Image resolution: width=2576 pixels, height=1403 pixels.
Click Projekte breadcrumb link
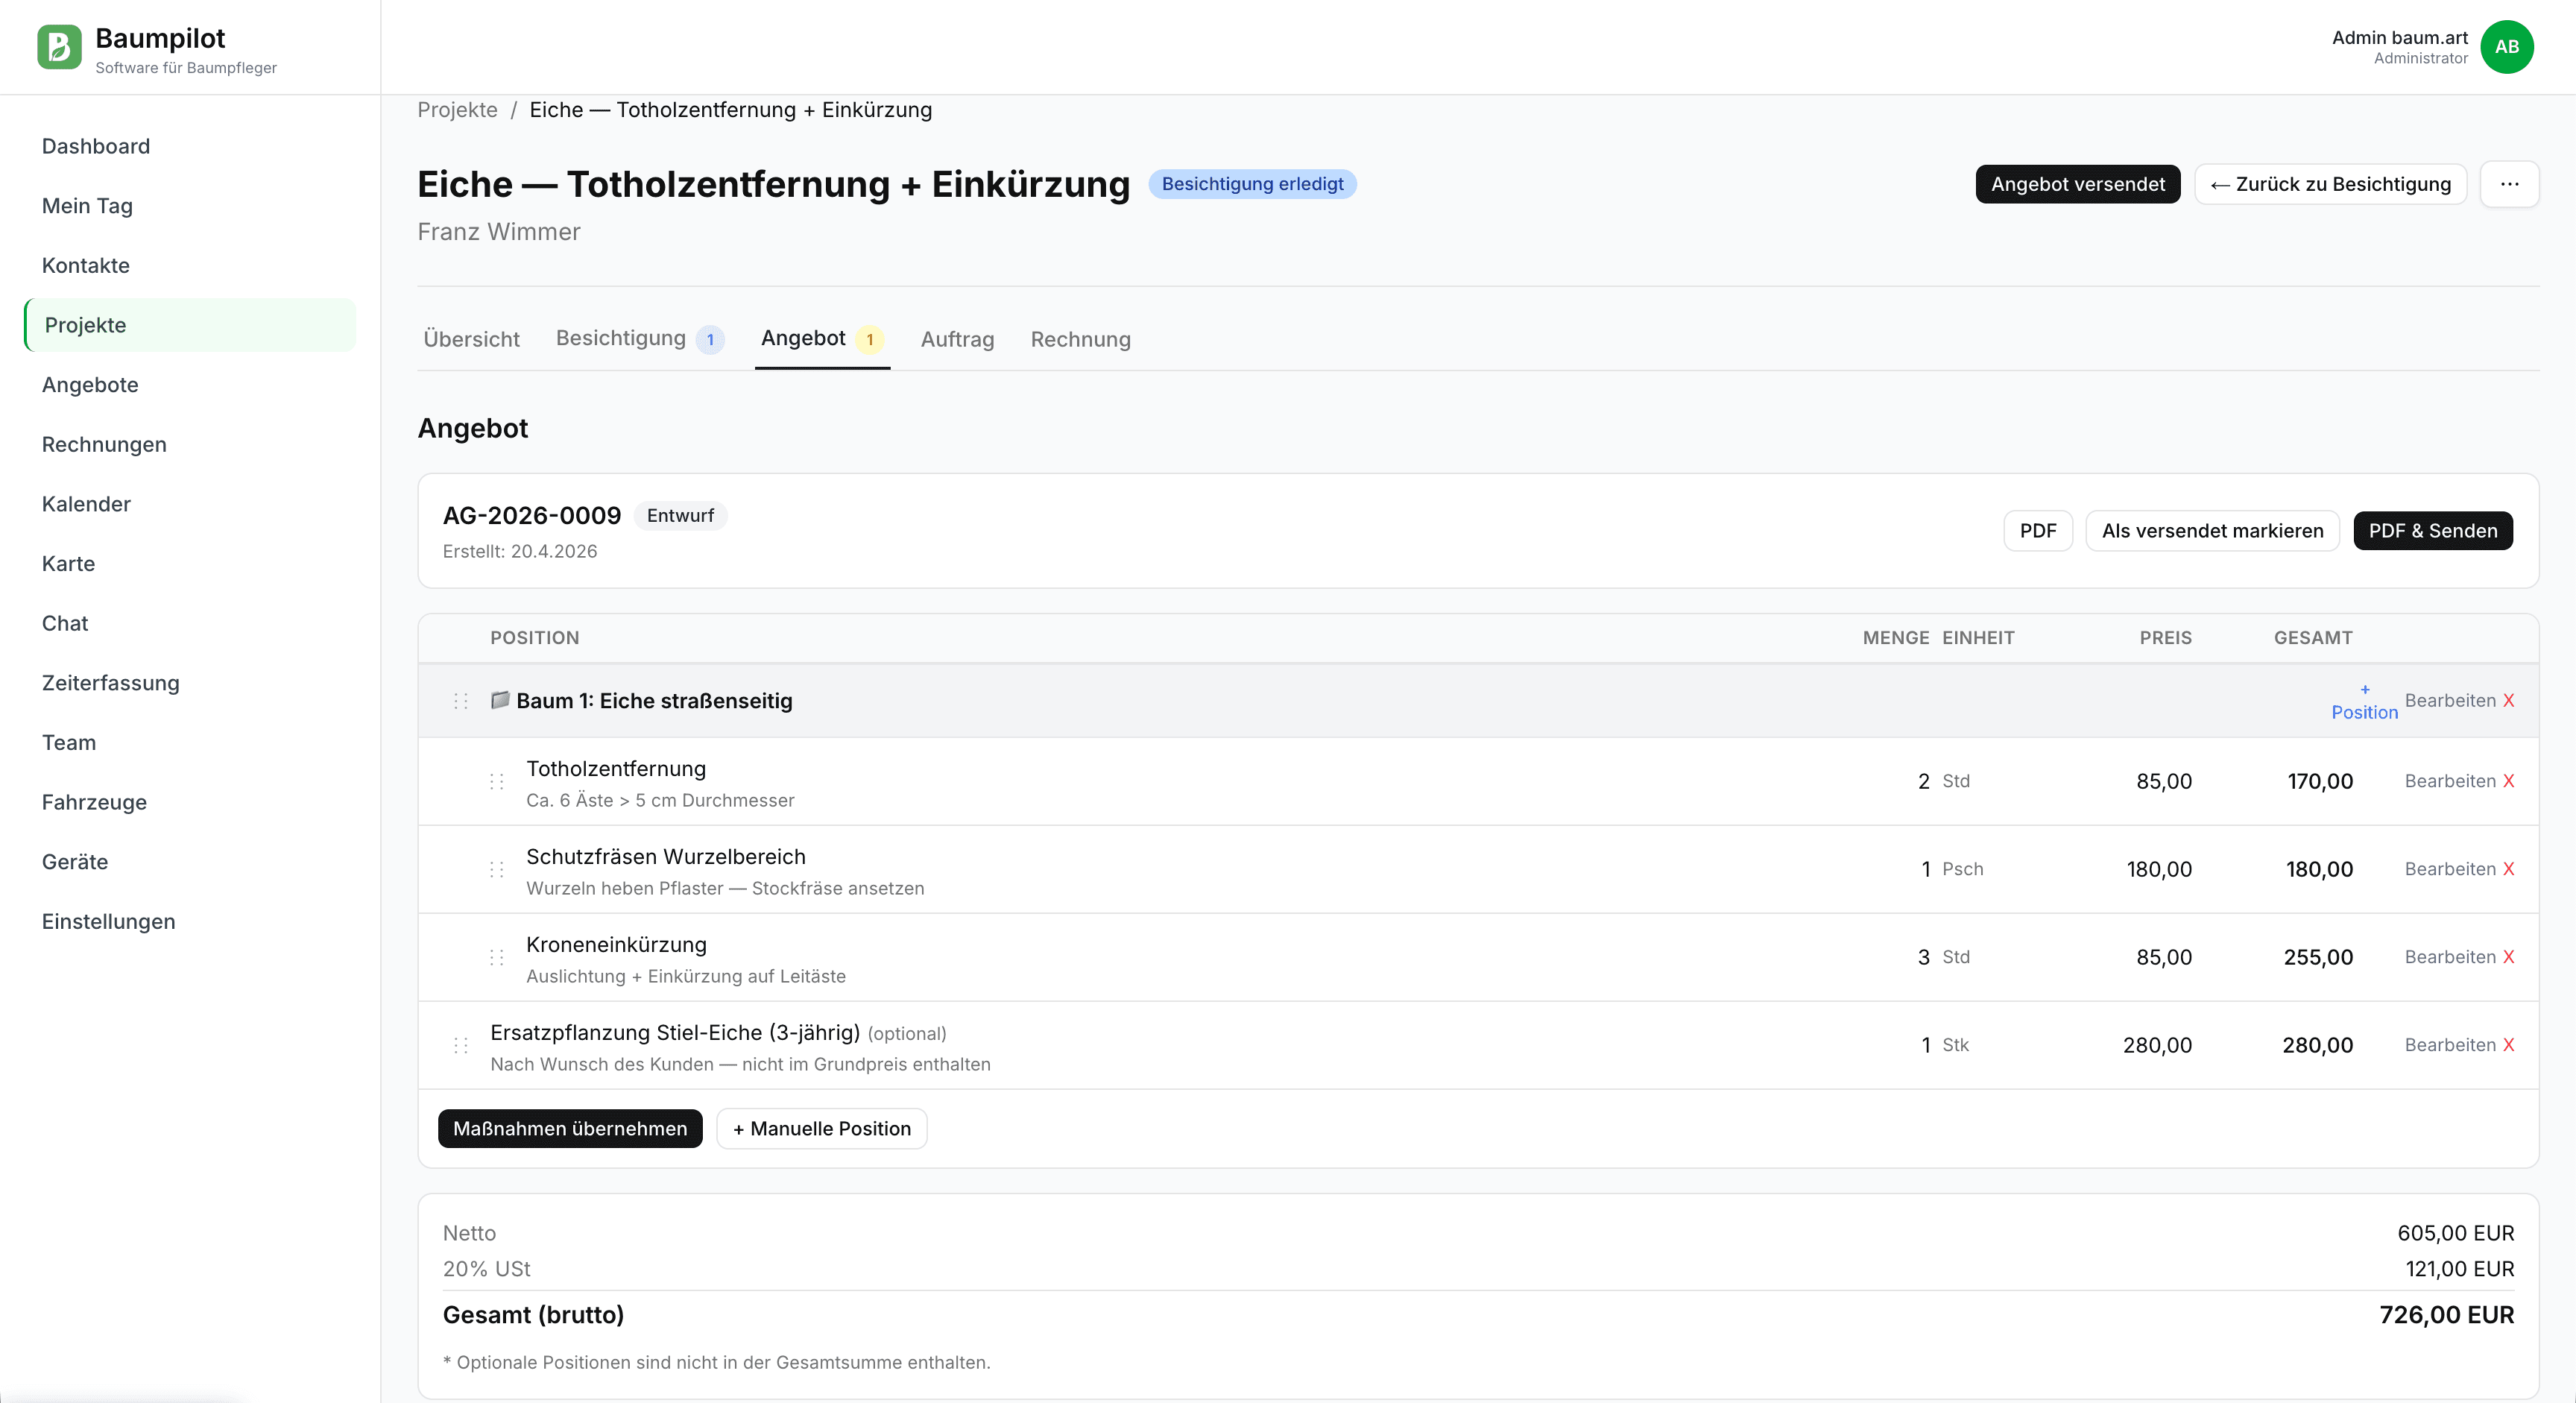click(457, 110)
